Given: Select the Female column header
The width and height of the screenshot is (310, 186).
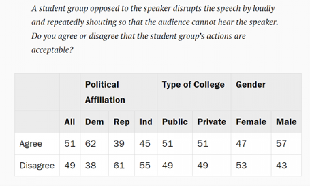Looking at the screenshot, I should (251, 122).
